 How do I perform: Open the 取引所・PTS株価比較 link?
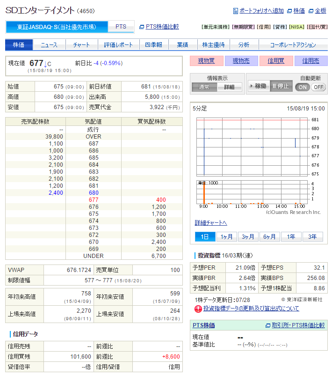(x=298, y=325)
